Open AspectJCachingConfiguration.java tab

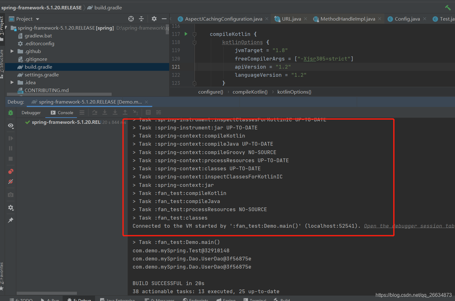pos(223,19)
